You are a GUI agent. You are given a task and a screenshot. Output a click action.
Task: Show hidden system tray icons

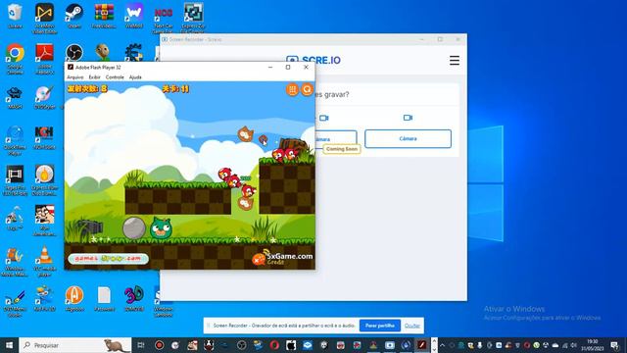click(442, 345)
